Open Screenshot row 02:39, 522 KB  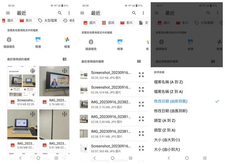pyautogui.click(x=113, y=75)
